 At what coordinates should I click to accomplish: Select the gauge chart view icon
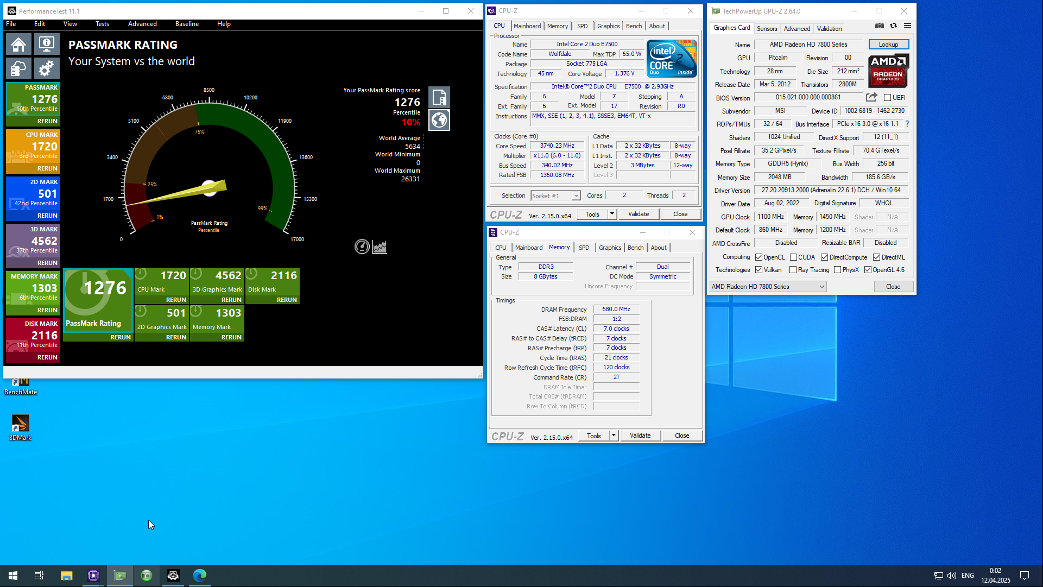(x=362, y=247)
